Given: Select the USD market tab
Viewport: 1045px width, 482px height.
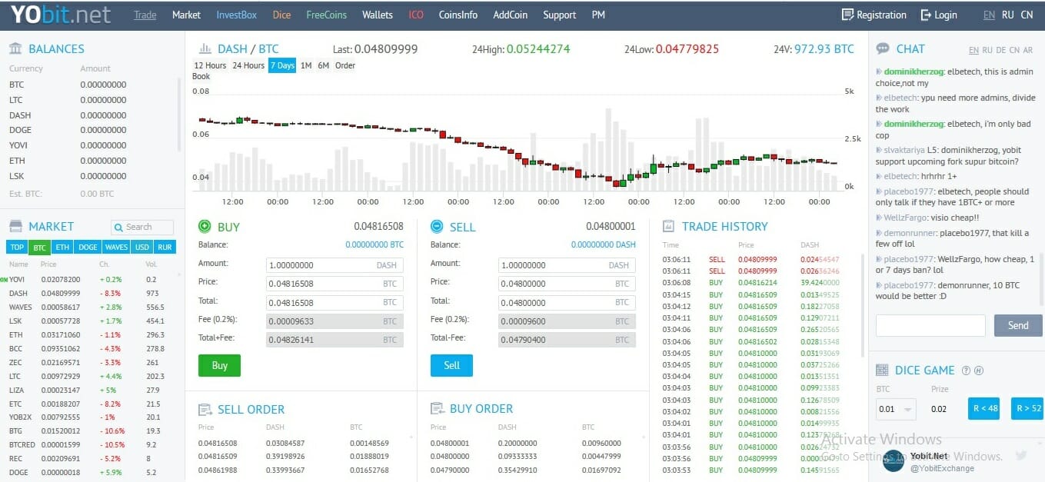Looking at the screenshot, I should [x=141, y=247].
